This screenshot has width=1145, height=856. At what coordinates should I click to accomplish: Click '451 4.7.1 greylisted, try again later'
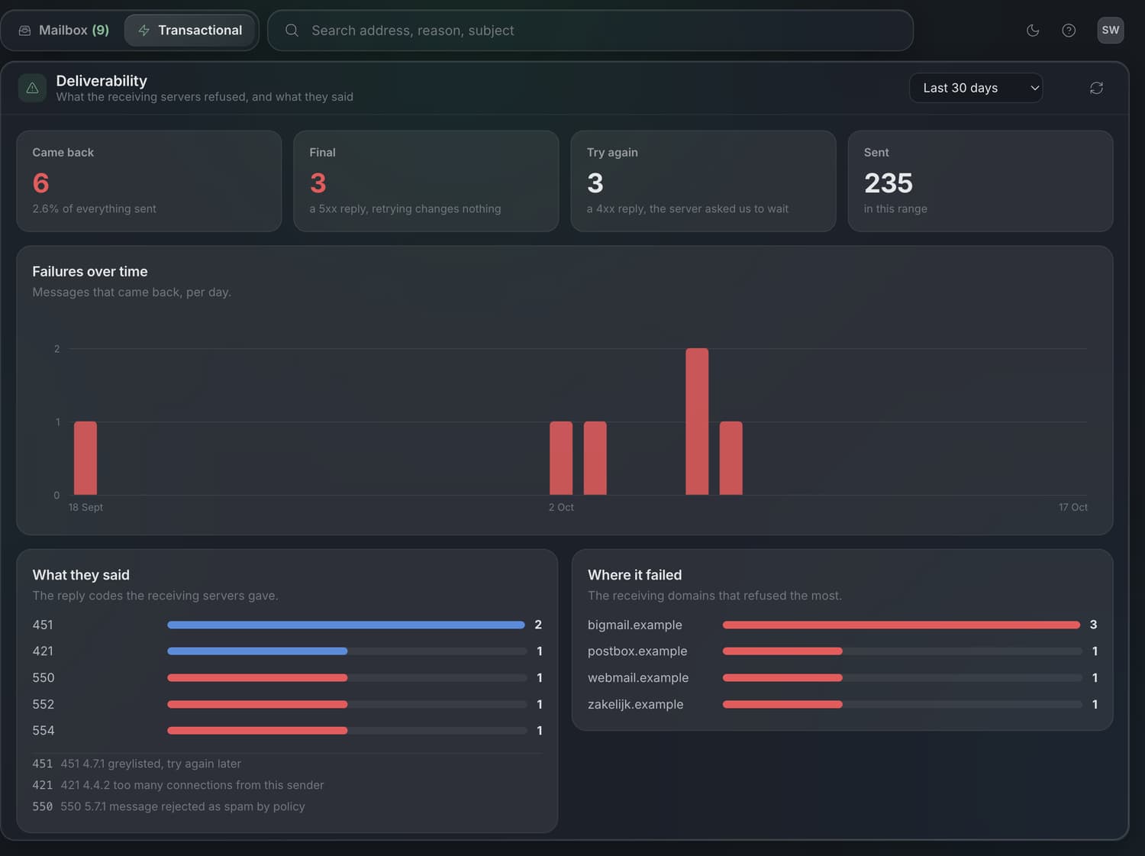(150, 764)
